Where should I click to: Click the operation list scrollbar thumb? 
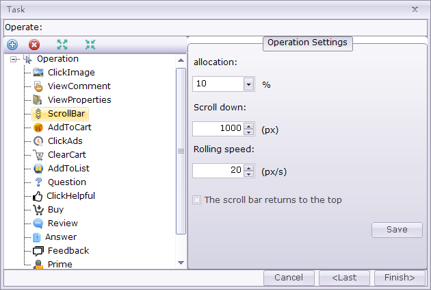coord(181,151)
